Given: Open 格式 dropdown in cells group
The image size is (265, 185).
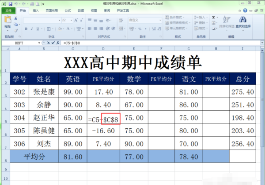Looking at the screenshot, I should pyautogui.click(x=201, y=28).
